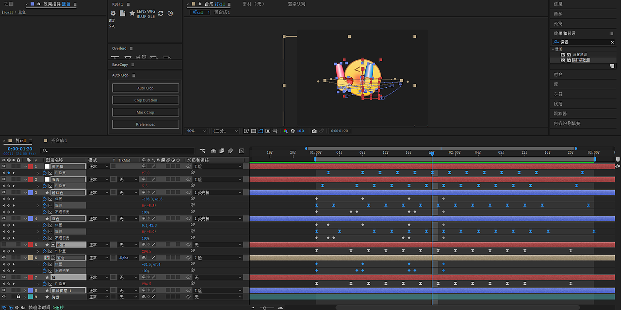Open KBar settings gear icon
The height and width of the screenshot is (310, 621).
click(113, 14)
